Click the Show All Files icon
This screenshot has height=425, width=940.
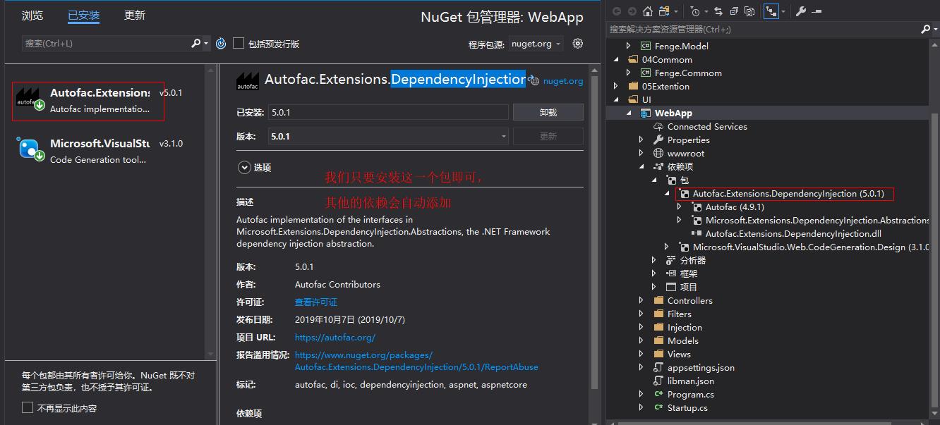click(x=749, y=11)
